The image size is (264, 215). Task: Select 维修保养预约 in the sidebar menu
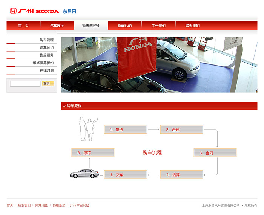[32, 63]
